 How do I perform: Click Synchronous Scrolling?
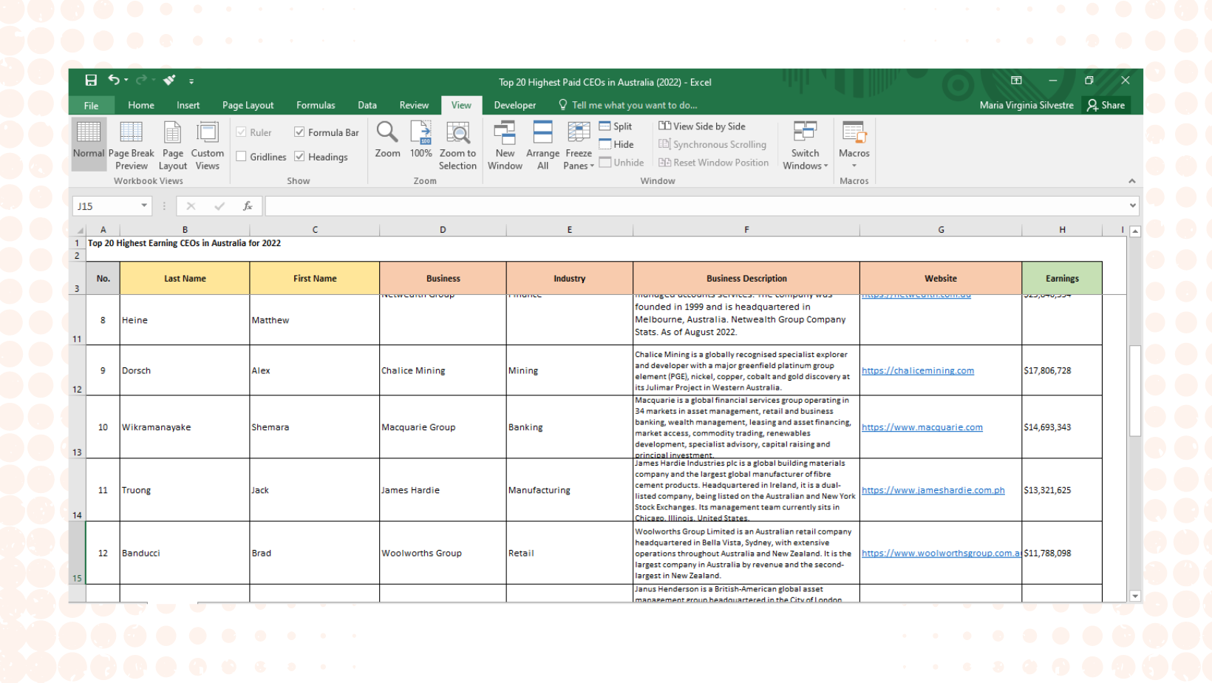(712, 145)
